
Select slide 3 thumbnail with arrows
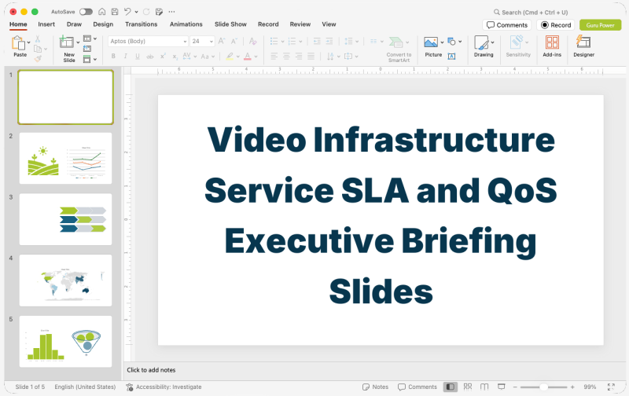66,219
